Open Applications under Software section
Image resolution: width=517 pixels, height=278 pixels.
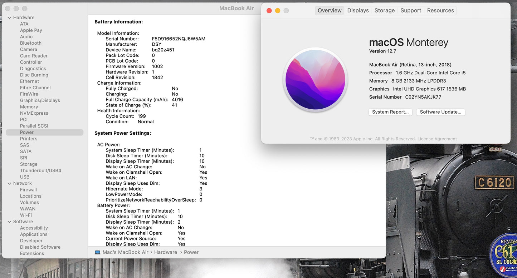pos(34,234)
